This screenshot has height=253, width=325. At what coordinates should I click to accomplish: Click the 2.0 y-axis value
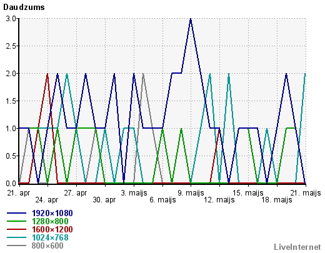(11, 74)
